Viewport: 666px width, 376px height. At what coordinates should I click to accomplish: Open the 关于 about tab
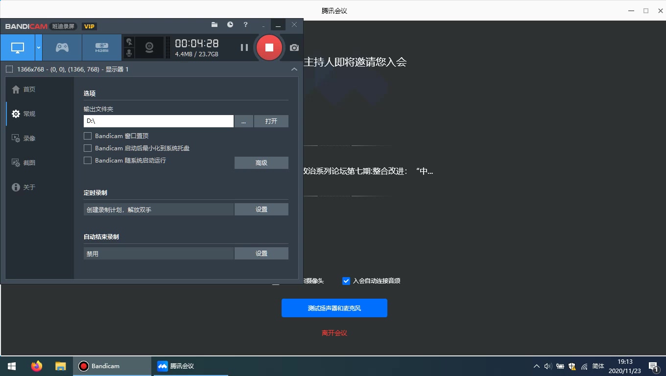pos(40,187)
